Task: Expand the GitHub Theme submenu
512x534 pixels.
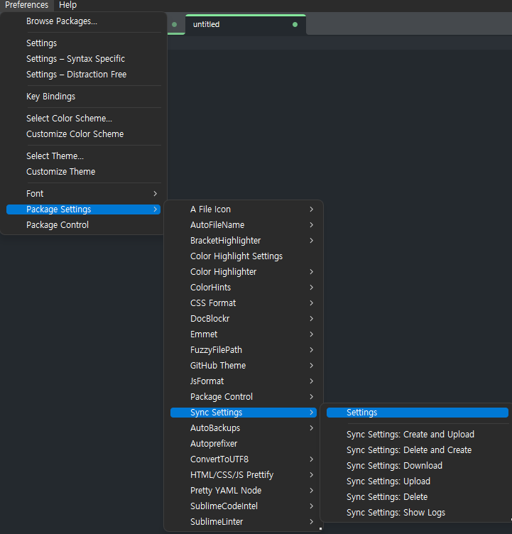Action: (x=244, y=366)
